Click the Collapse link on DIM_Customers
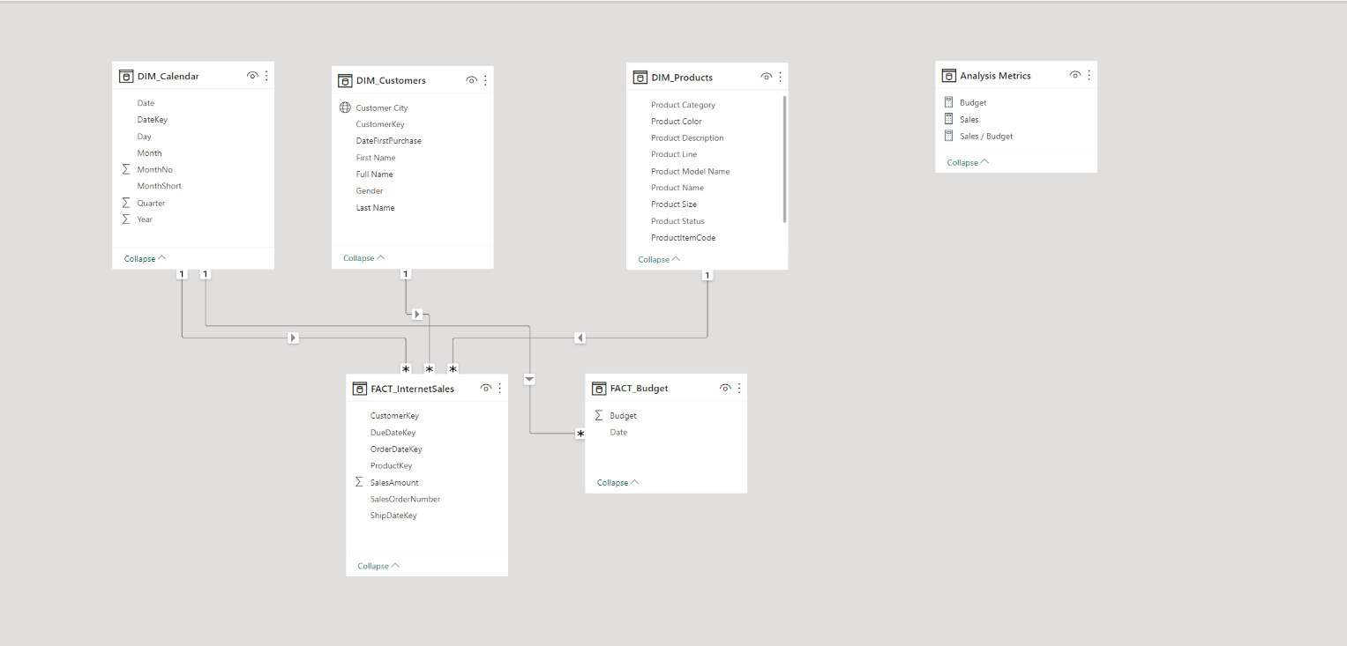Image resolution: width=1347 pixels, height=646 pixels. (x=359, y=257)
